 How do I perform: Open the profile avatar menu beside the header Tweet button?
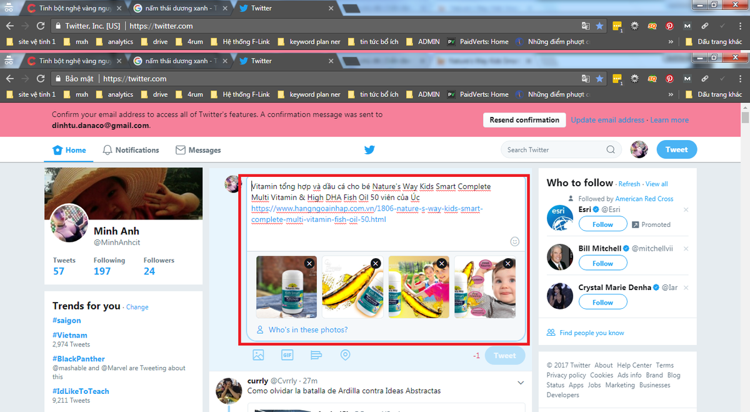click(x=639, y=149)
